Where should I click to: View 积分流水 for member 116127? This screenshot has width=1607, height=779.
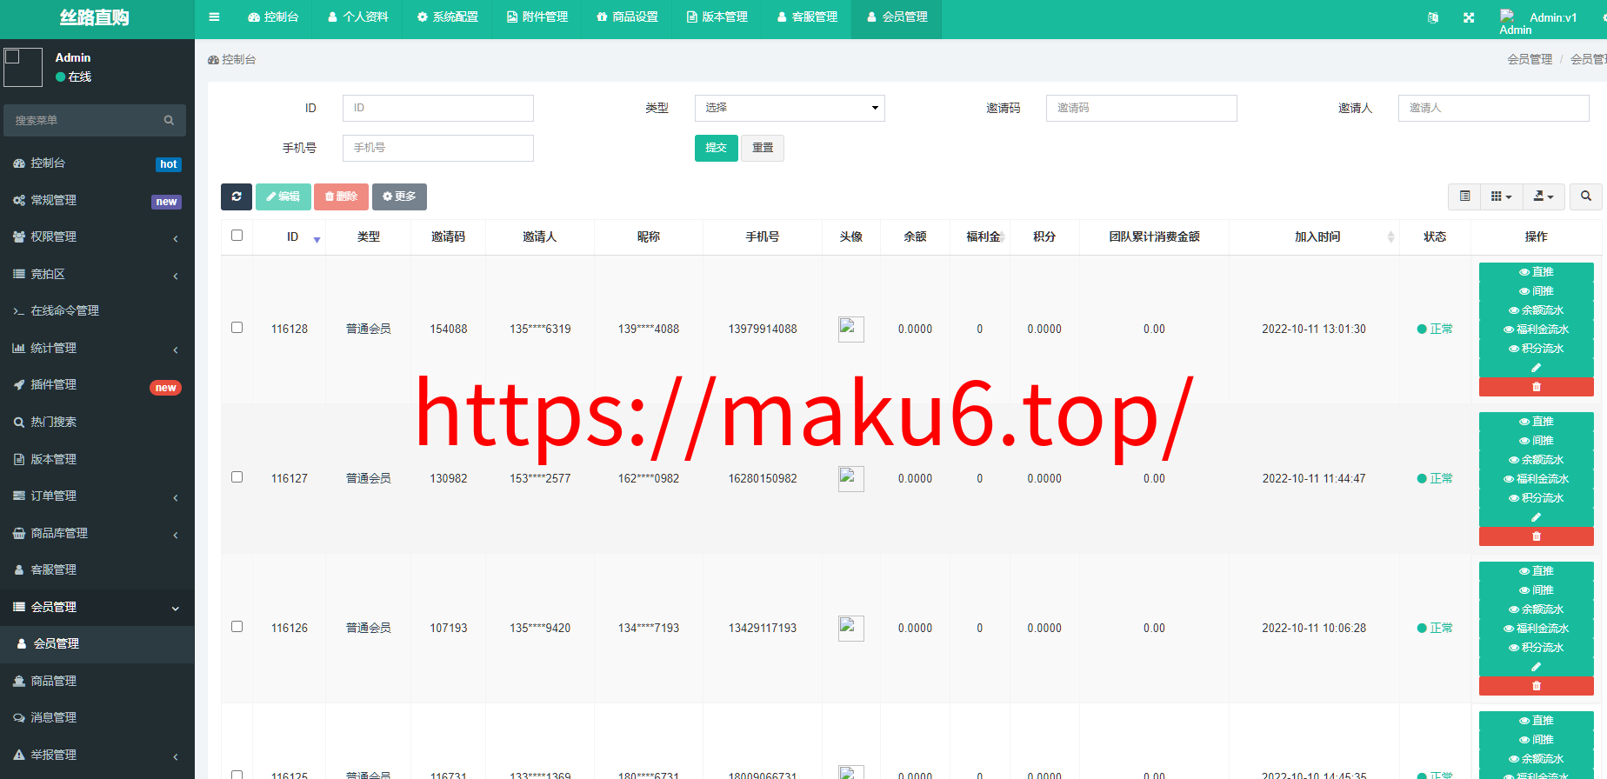point(1537,498)
